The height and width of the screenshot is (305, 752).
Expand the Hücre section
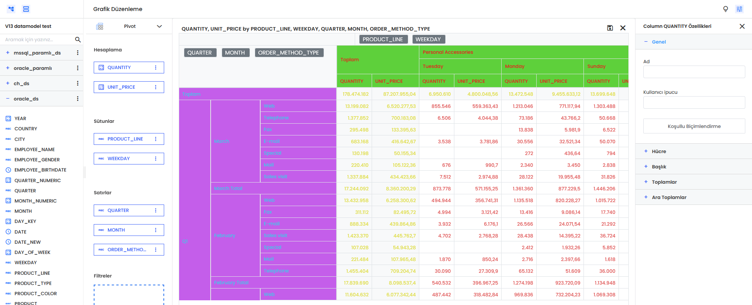point(659,152)
